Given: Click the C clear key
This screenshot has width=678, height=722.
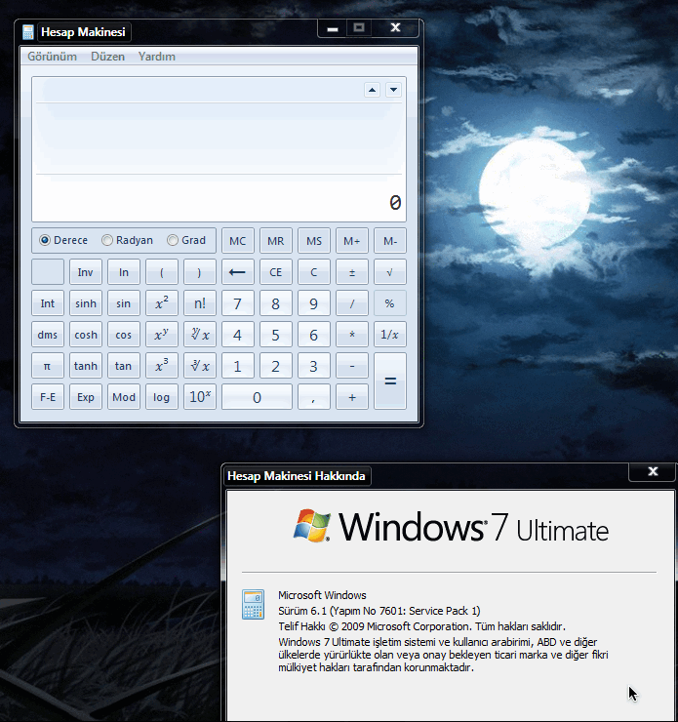Looking at the screenshot, I should [x=314, y=272].
